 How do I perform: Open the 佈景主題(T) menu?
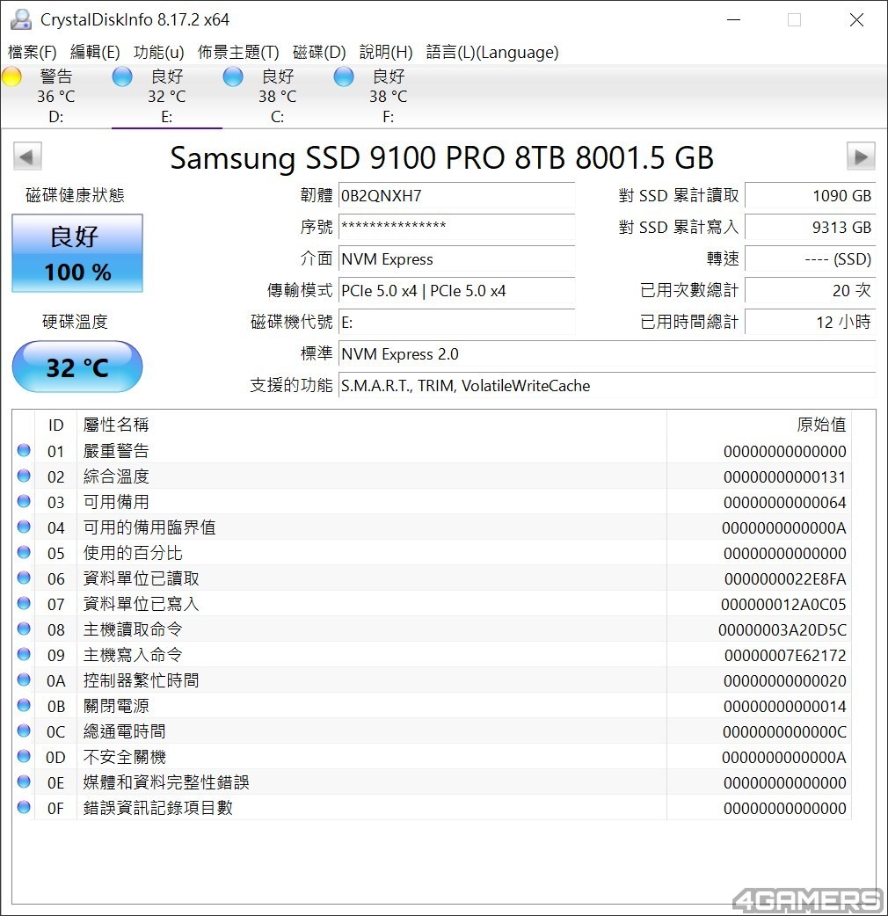[x=238, y=53]
